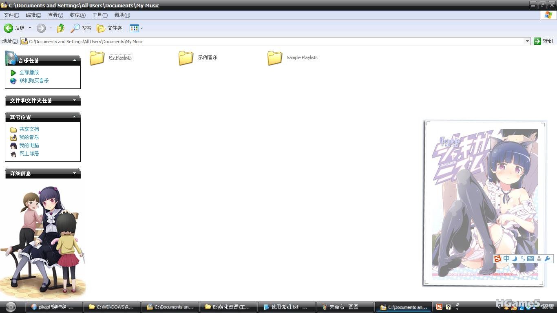Click the folder icon in the title bar
557x313 pixels.
(x=4, y=5)
